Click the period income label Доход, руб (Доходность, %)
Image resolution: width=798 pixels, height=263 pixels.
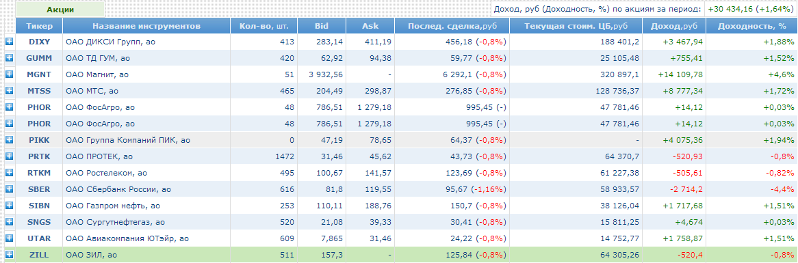[x=597, y=9]
